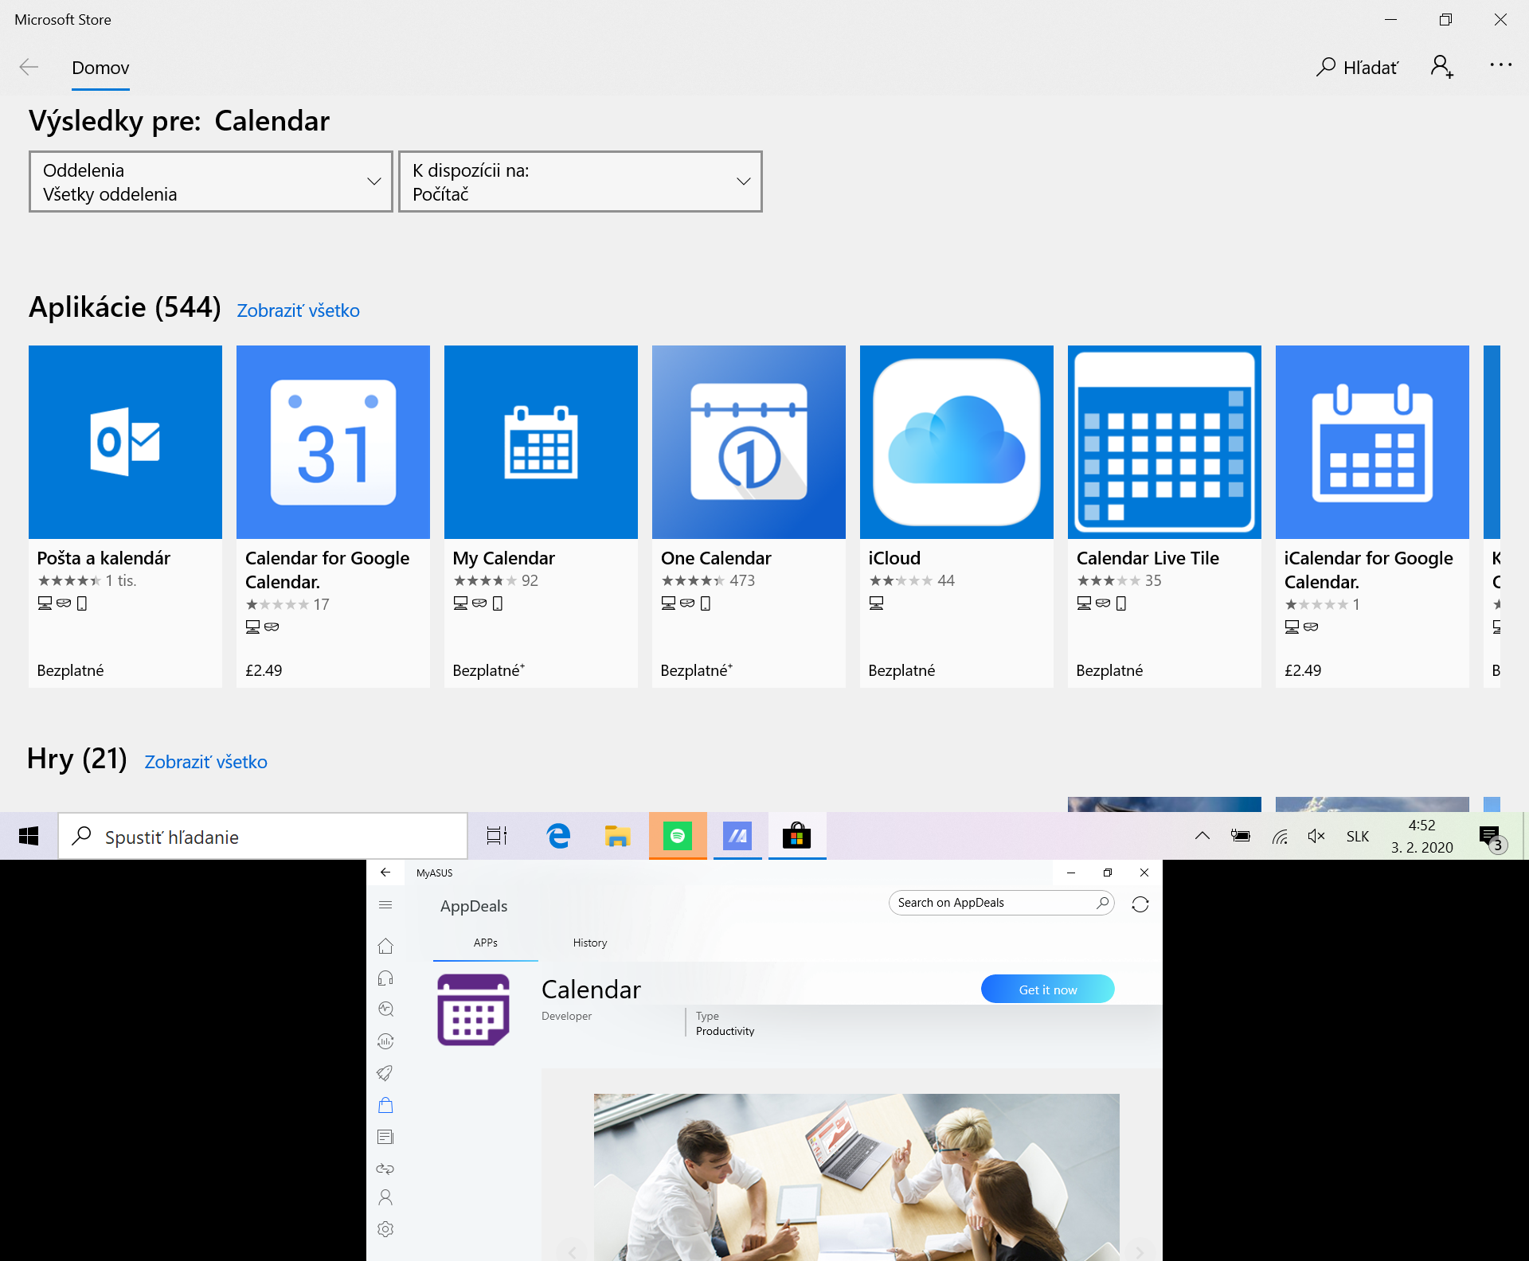Focus the Search on AppDeals field
Image resolution: width=1529 pixels, height=1261 pixels.
click(x=1001, y=903)
